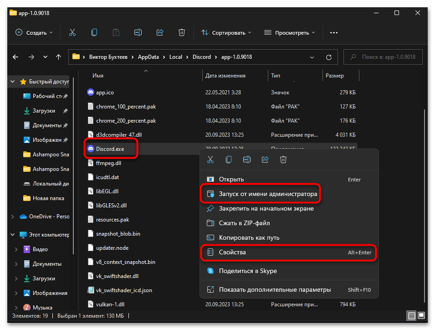
Task: Open the Создать dropdown
Action: pos(34,32)
